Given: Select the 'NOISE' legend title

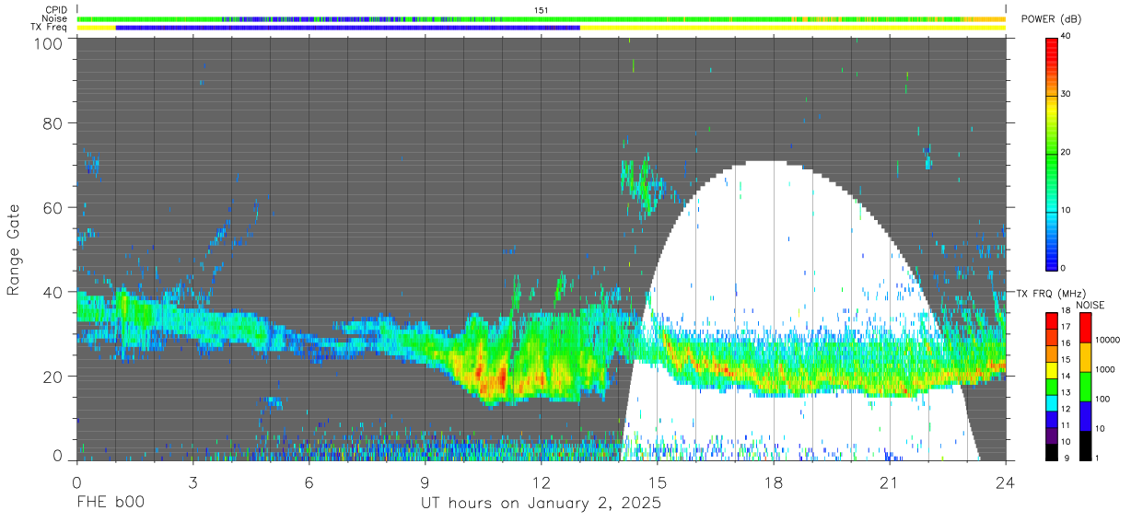Looking at the screenshot, I should 1090,305.
